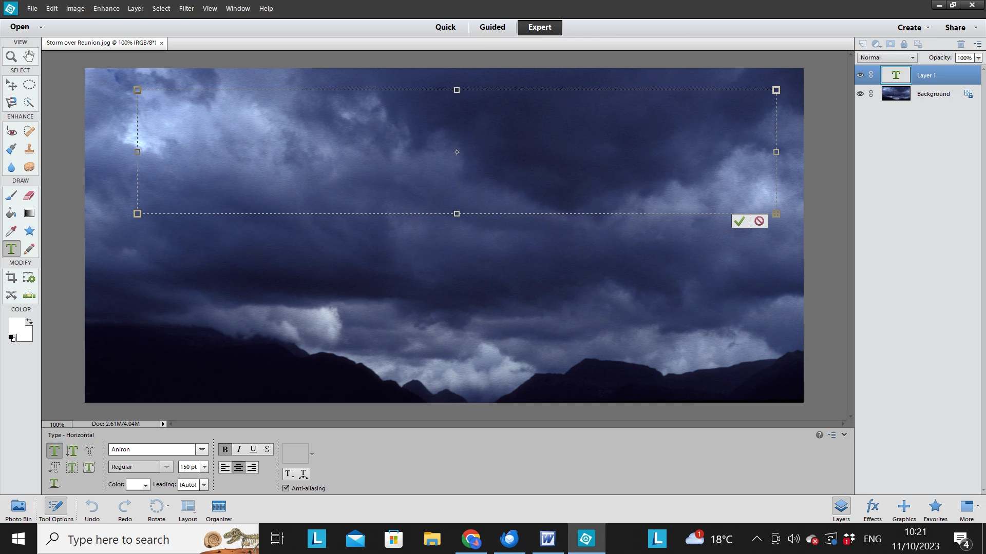Expand the Aniron font dropdown

click(x=202, y=449)
